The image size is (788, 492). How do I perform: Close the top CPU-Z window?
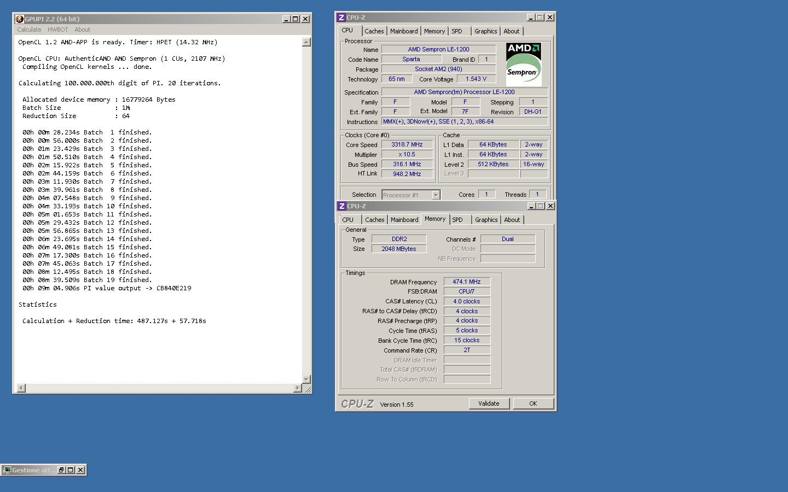click(x=550, y=17)
